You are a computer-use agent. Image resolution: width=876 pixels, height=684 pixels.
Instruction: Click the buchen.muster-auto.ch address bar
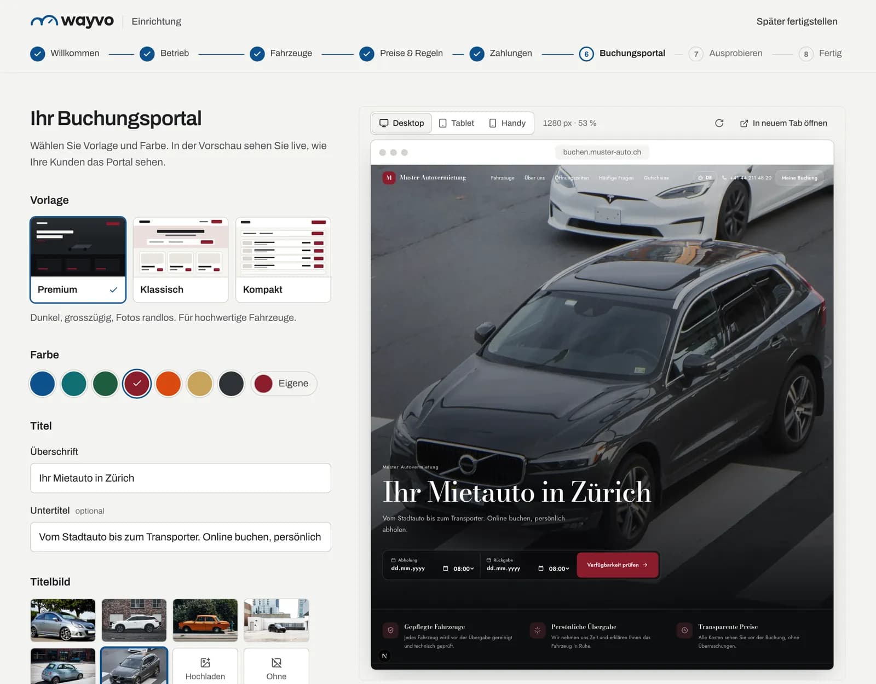tap(602, 152)
